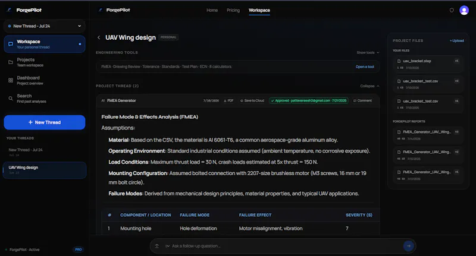Open Workspace personal thread in sidebar
476x256 pixels.
pyautogui.click(x=44, y=44)
